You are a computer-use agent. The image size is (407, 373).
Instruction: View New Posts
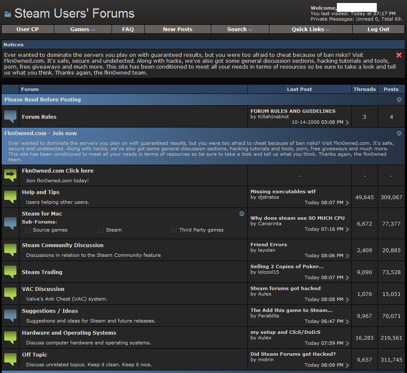[178, 29]
